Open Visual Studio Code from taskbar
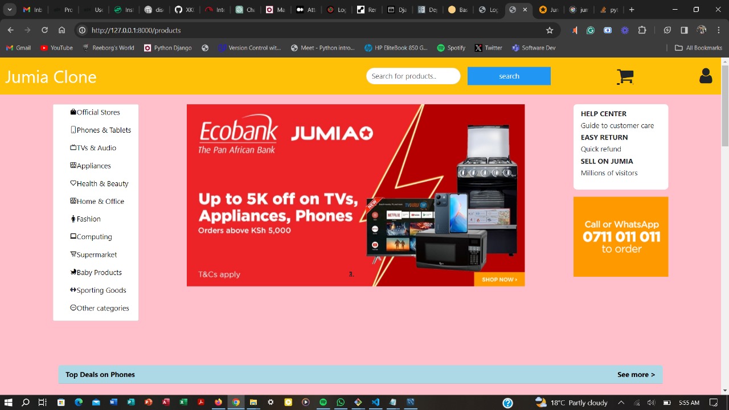Viewport: 729px width, 410px height. point(375,403)
